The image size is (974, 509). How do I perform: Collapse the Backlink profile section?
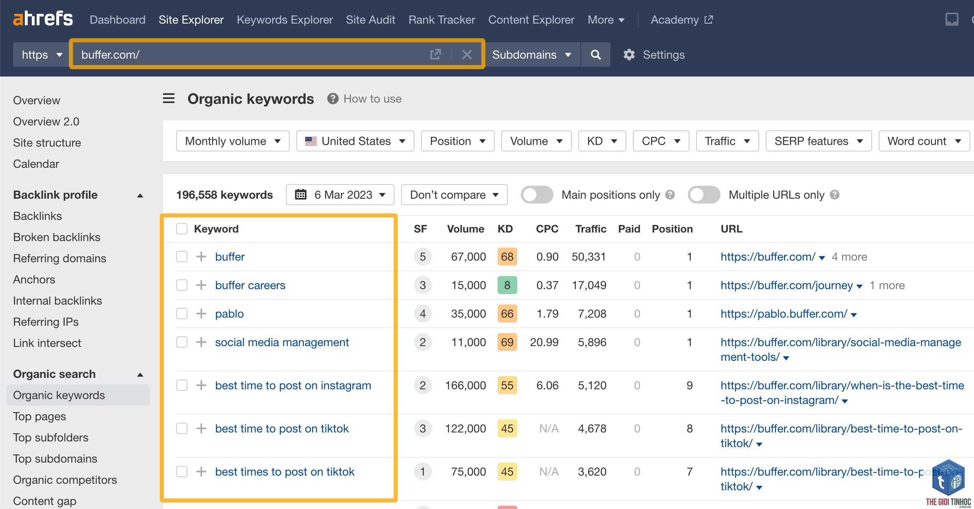pos(140,195)
